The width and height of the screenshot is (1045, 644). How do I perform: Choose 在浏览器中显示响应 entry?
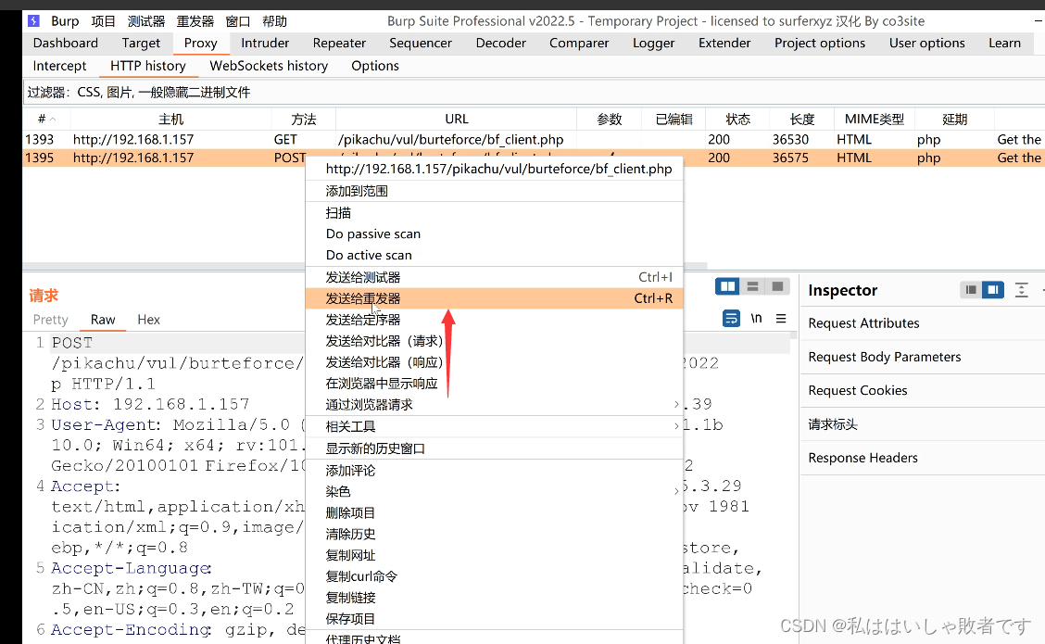pyautogui.click(x=494, y=384)
